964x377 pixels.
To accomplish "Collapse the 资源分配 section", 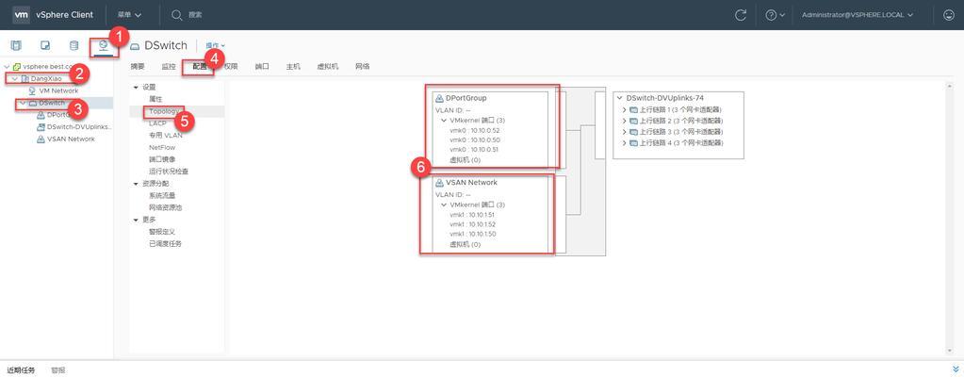I will [x=136, y=184].
